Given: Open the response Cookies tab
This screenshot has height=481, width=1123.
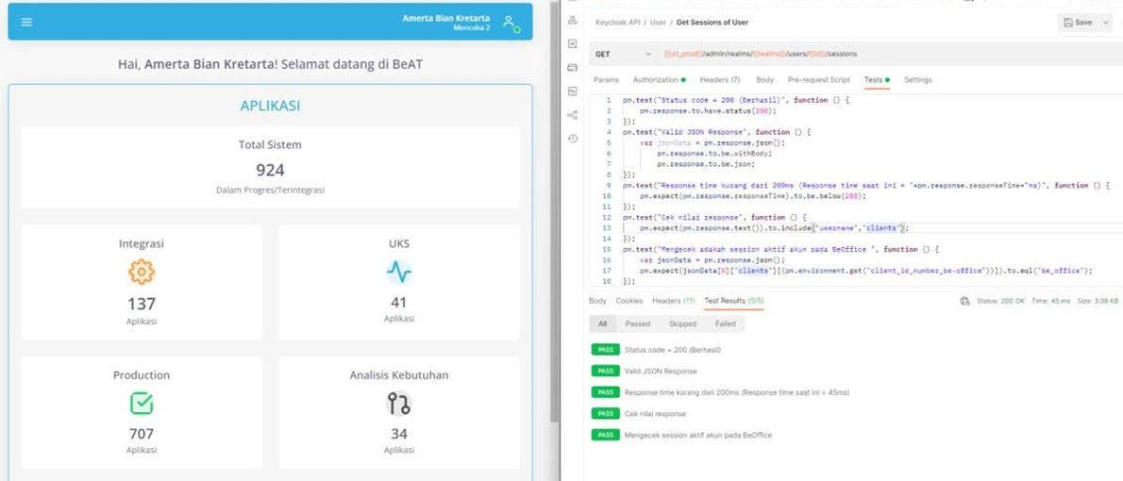Looking at the screenshot, I should (629, 301).
